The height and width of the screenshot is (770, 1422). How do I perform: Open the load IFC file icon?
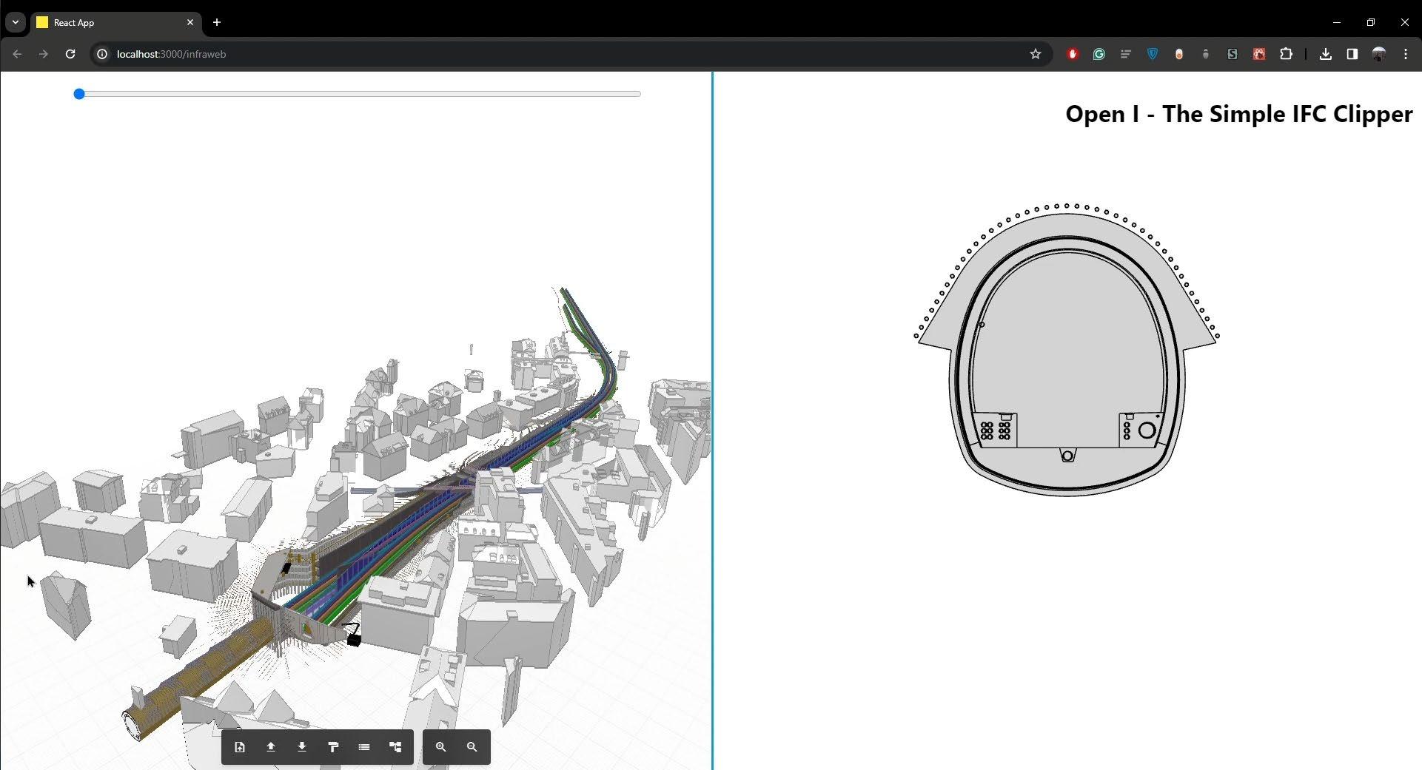click(x=240, y=747)
